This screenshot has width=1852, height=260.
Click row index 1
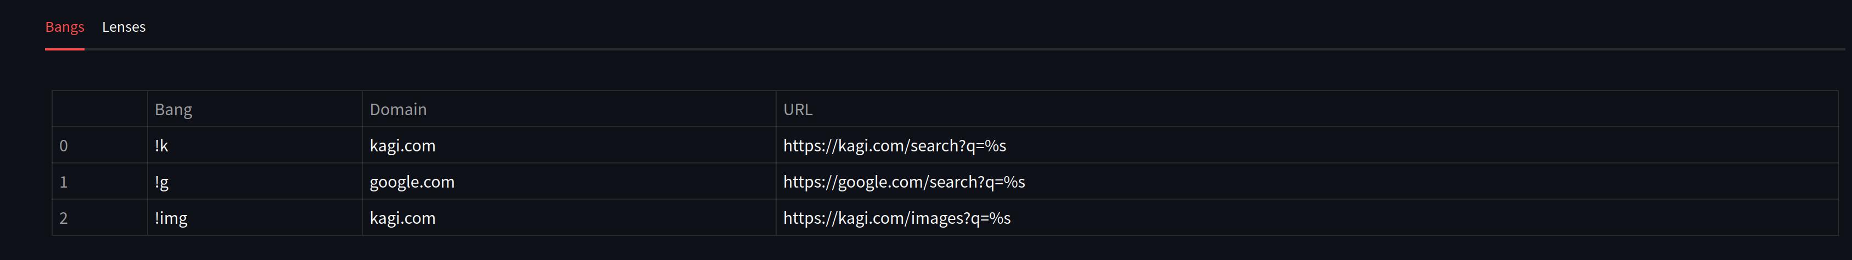tap(64, 182)
